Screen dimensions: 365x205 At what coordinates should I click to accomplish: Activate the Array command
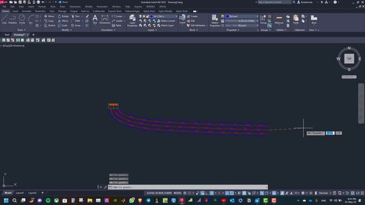pyautogui.click(x=76, y=25)
